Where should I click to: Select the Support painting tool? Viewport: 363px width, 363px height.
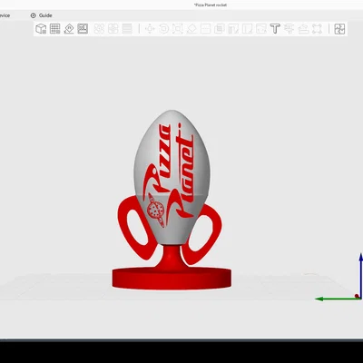click(x=233, y=29)
